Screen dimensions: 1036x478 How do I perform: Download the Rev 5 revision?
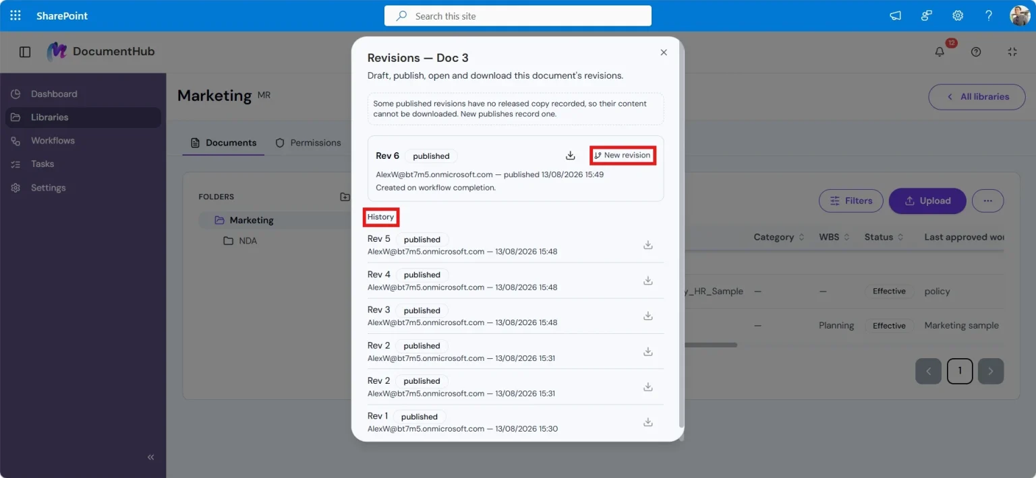click(647, 245)
